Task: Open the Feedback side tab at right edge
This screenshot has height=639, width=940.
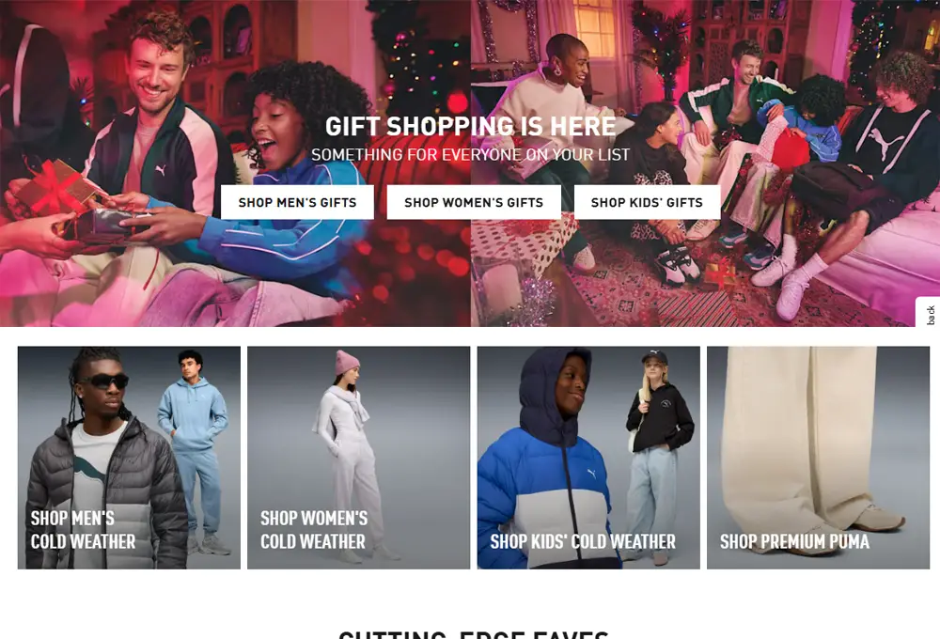Action: tap(930, 314)
